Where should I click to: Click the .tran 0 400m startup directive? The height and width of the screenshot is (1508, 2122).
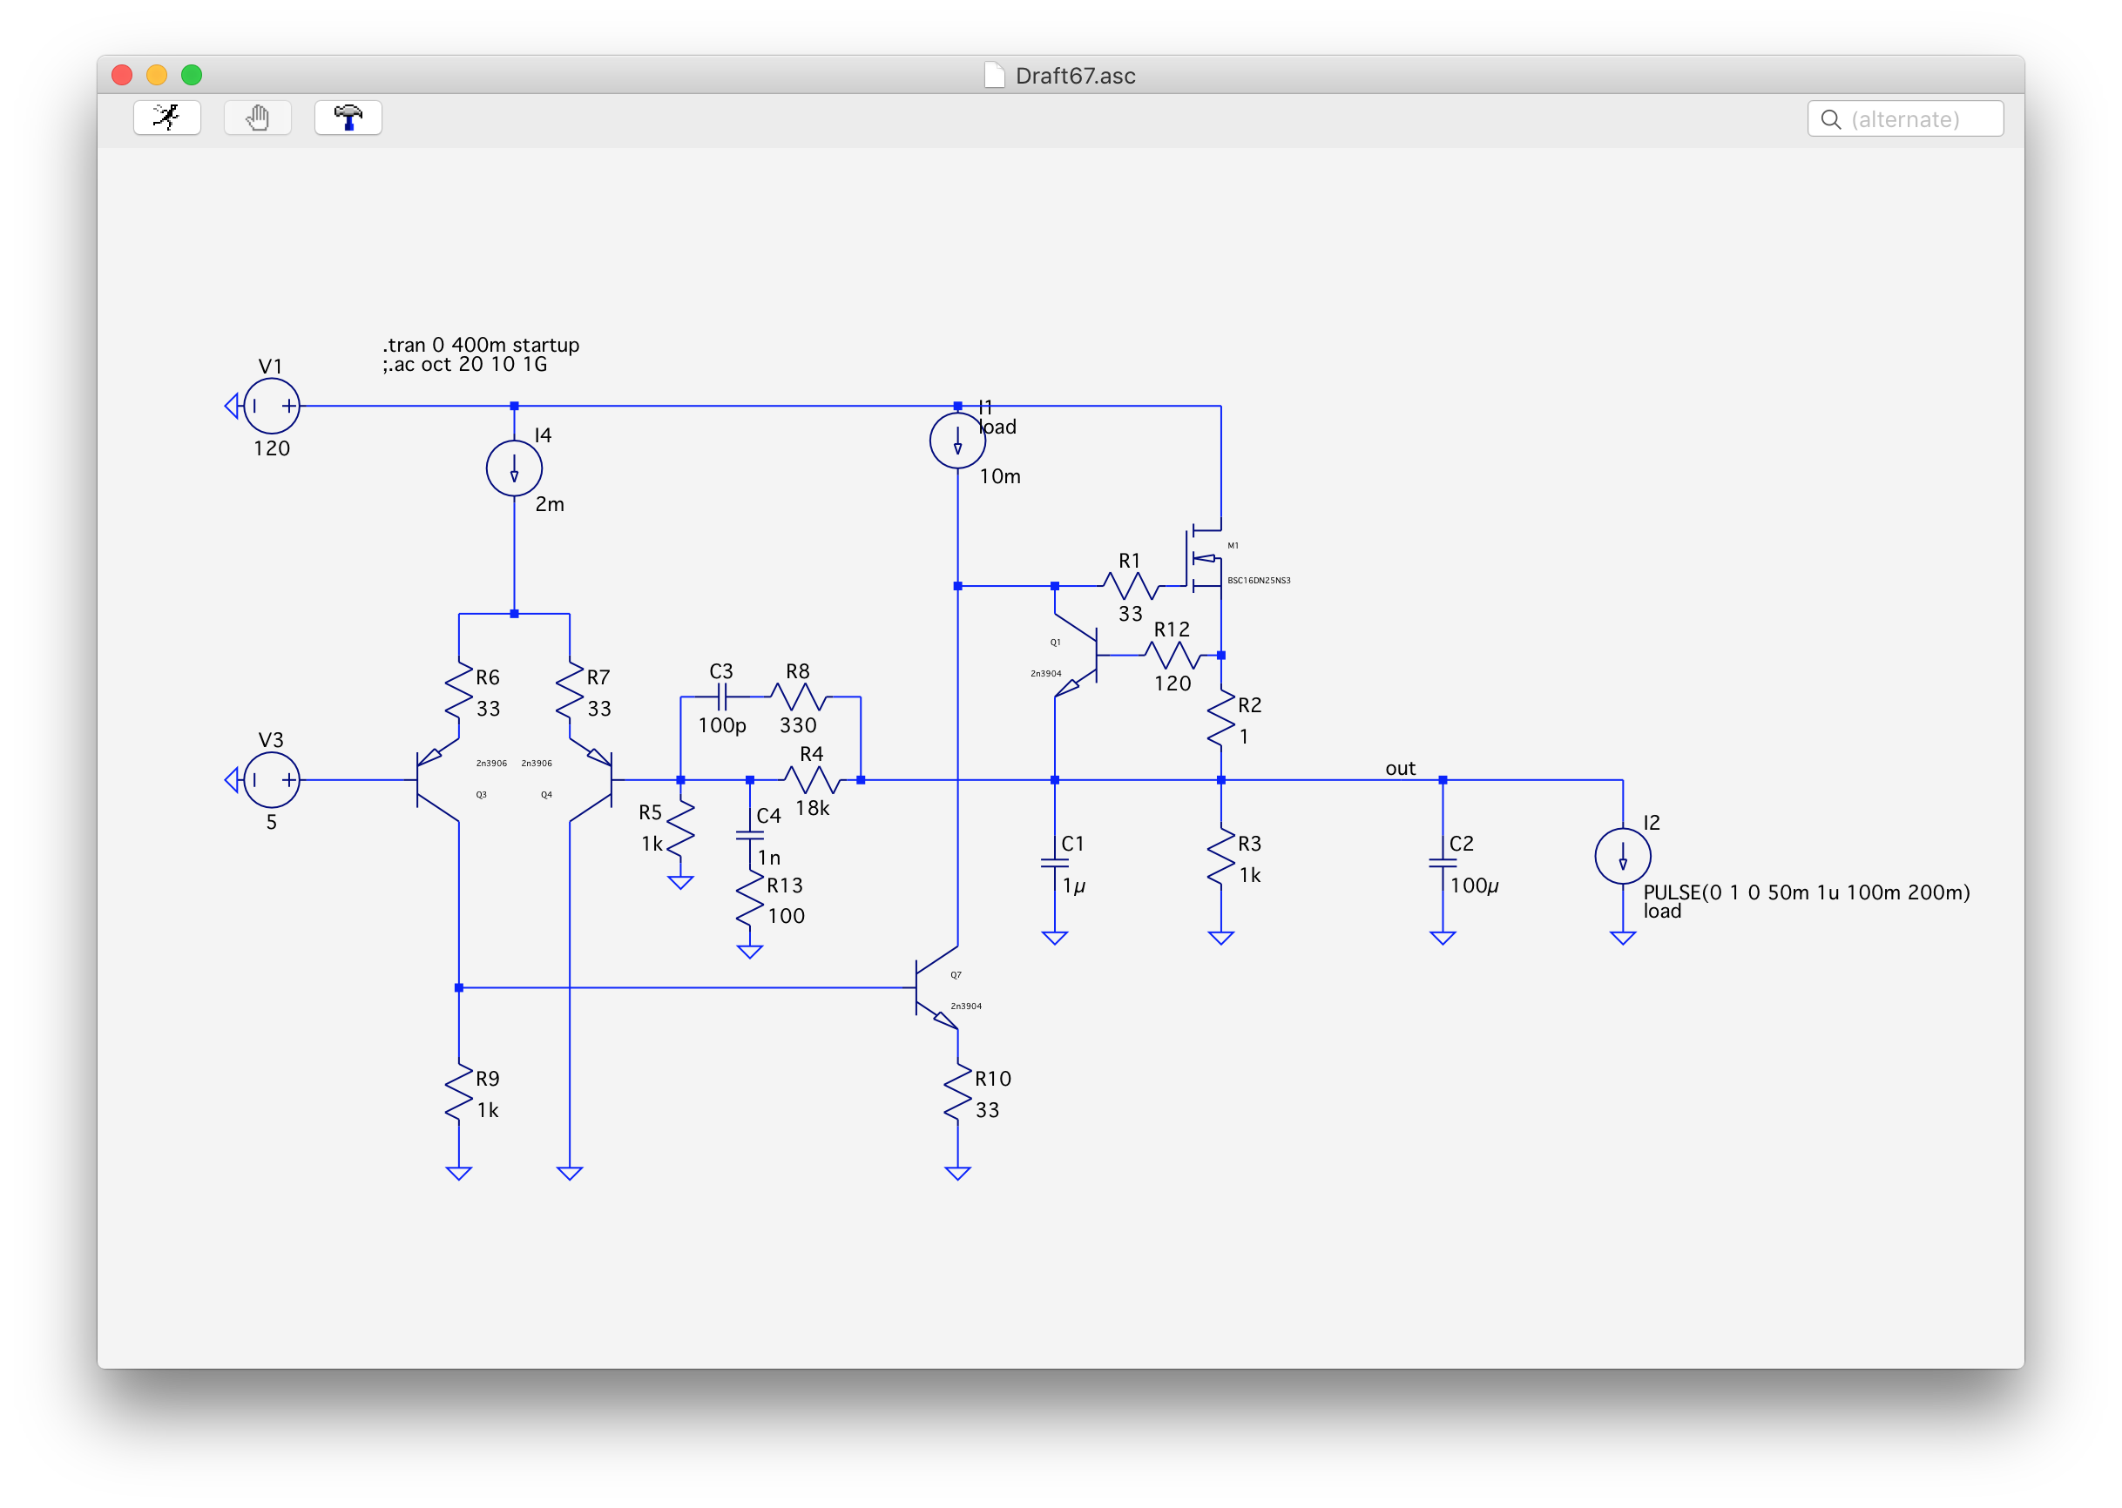(x=480, y=345)
